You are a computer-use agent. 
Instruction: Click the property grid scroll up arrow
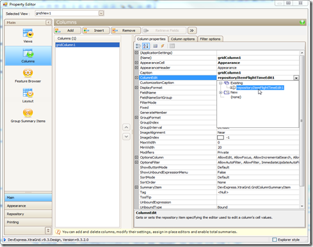coord(301,52)
